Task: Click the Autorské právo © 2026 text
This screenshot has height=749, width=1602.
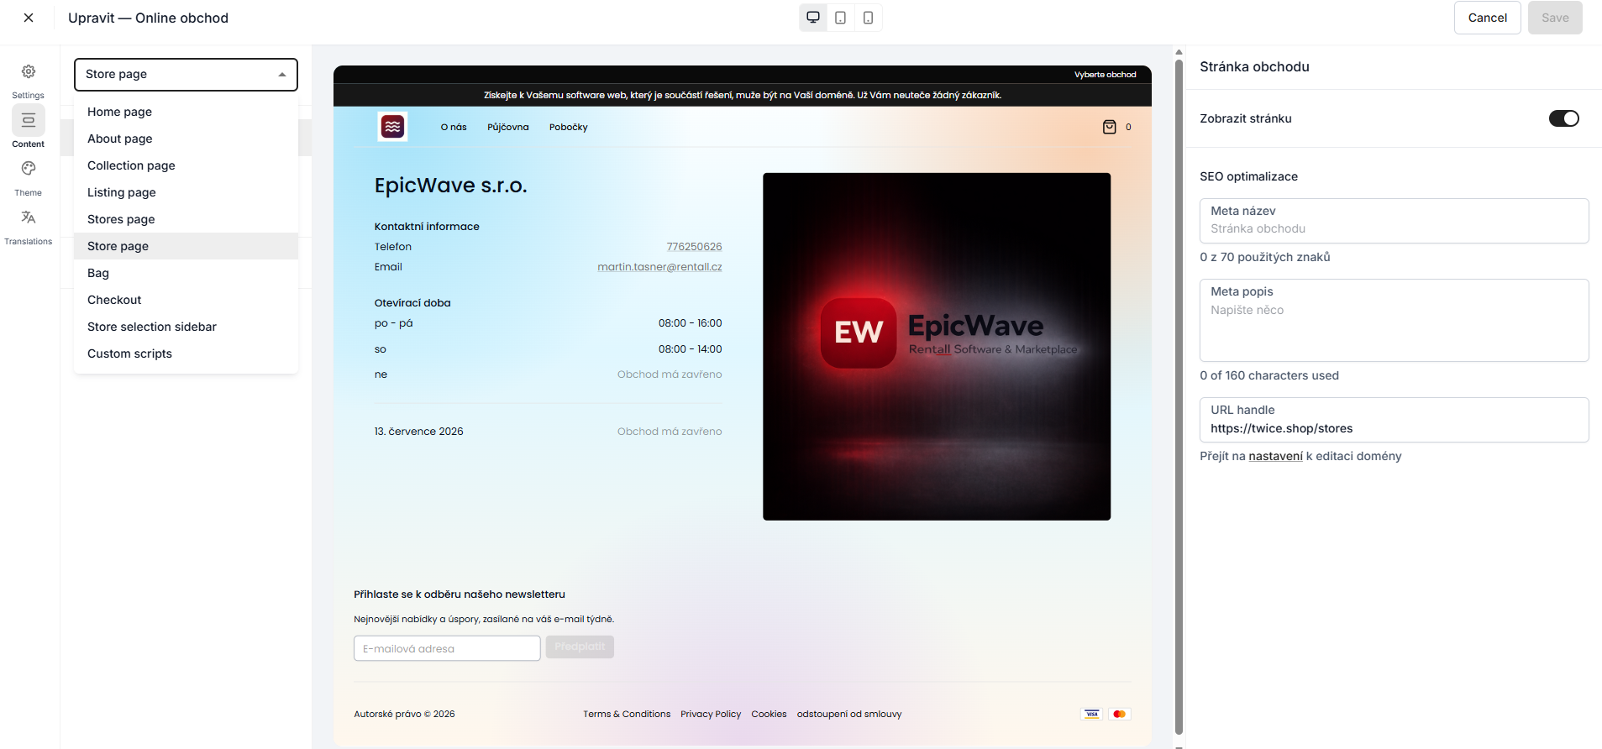Action: pos(404,714)
